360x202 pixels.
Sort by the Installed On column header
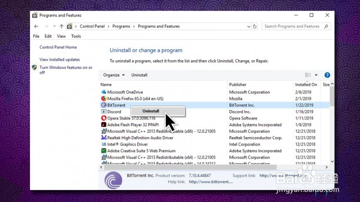[x=307, y=85]
